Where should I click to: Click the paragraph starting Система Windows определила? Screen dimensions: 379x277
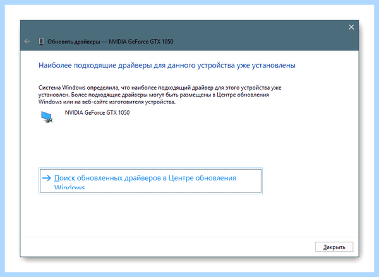[160, 95]
